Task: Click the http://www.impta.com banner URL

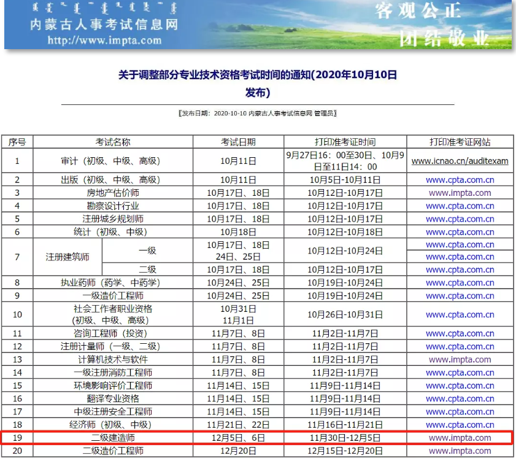Action: coord(104,41)
